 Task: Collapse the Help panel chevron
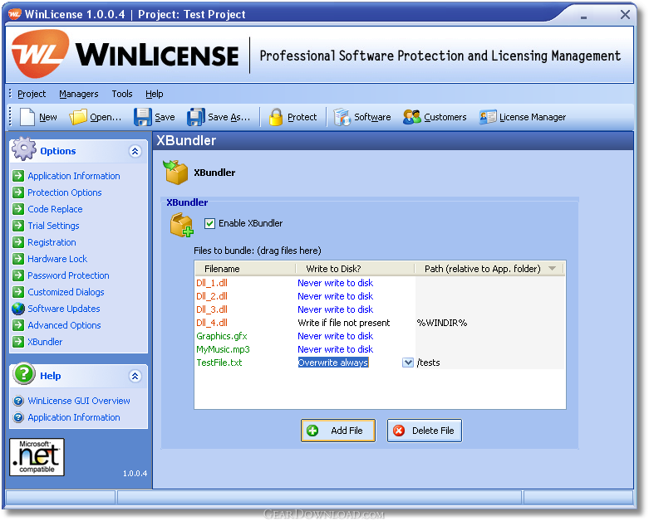point(135,376)
